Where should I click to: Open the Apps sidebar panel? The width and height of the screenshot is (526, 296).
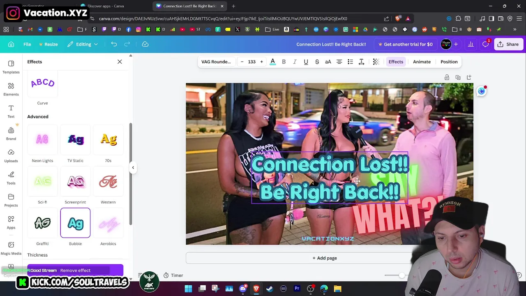[x=11, y=222]
